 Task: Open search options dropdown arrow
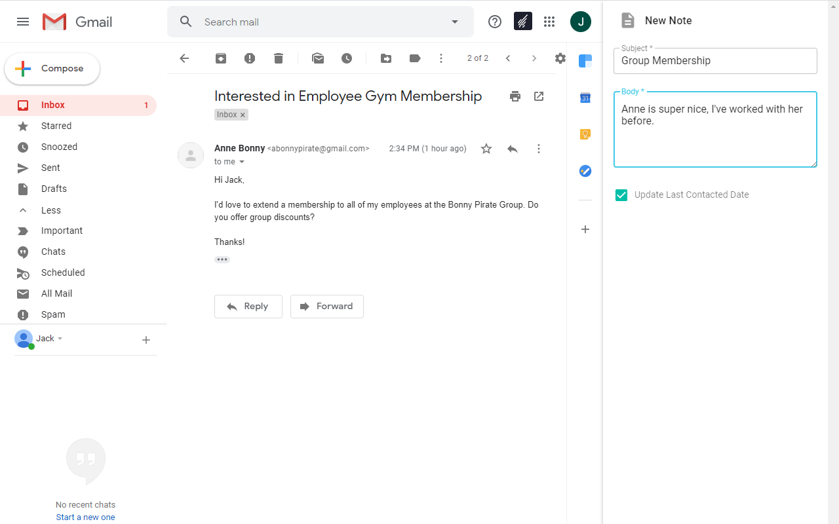[x=455, y=22]
